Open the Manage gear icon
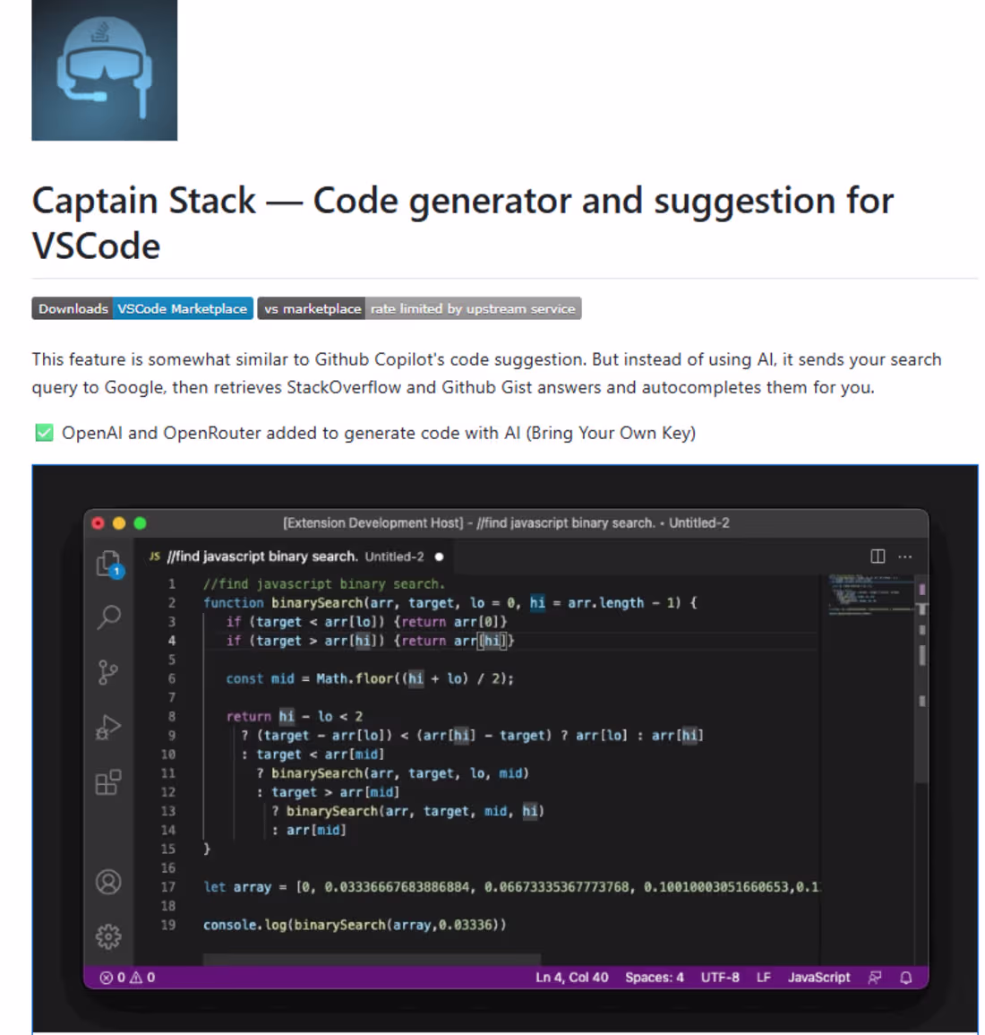 click(x=109, y=936)
